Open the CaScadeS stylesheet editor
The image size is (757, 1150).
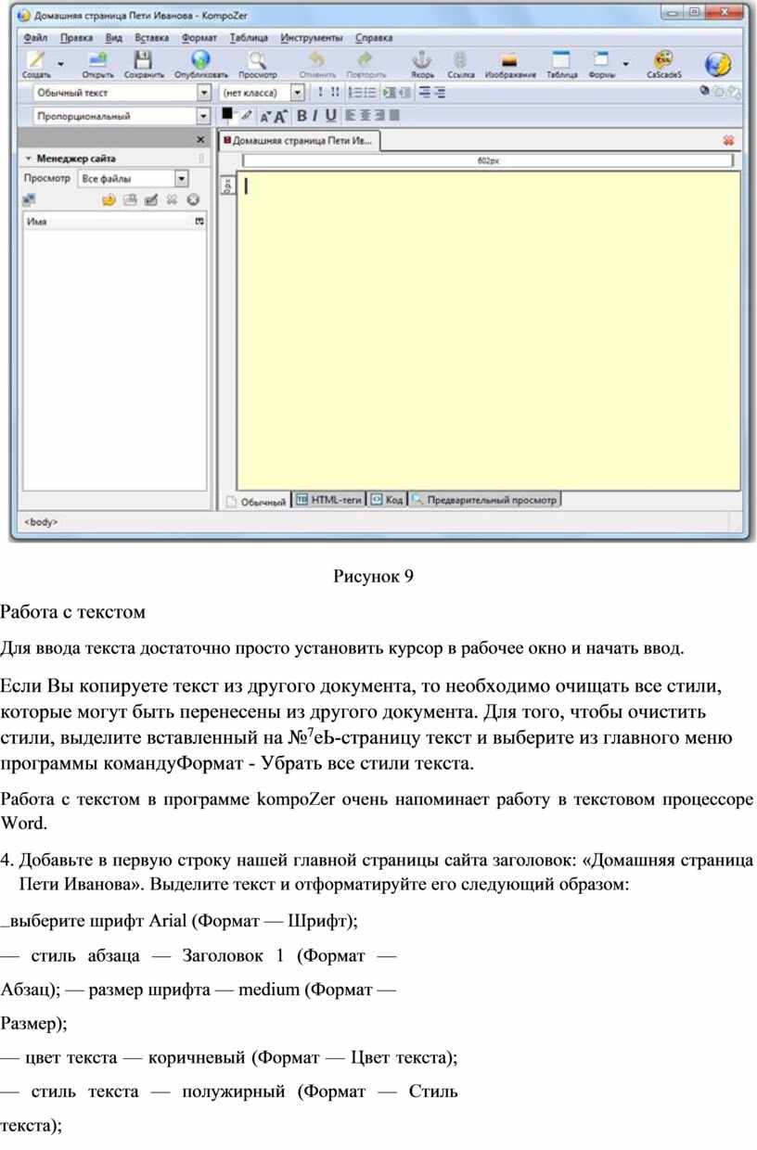point(664,60)
